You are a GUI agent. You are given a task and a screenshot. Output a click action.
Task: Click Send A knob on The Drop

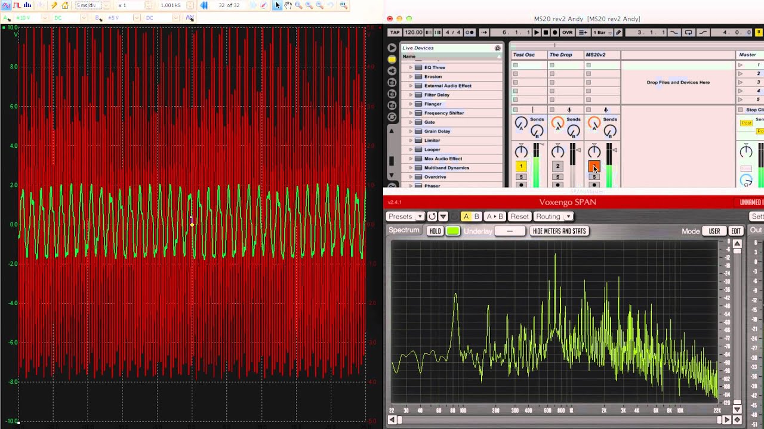tap(557, 123)
